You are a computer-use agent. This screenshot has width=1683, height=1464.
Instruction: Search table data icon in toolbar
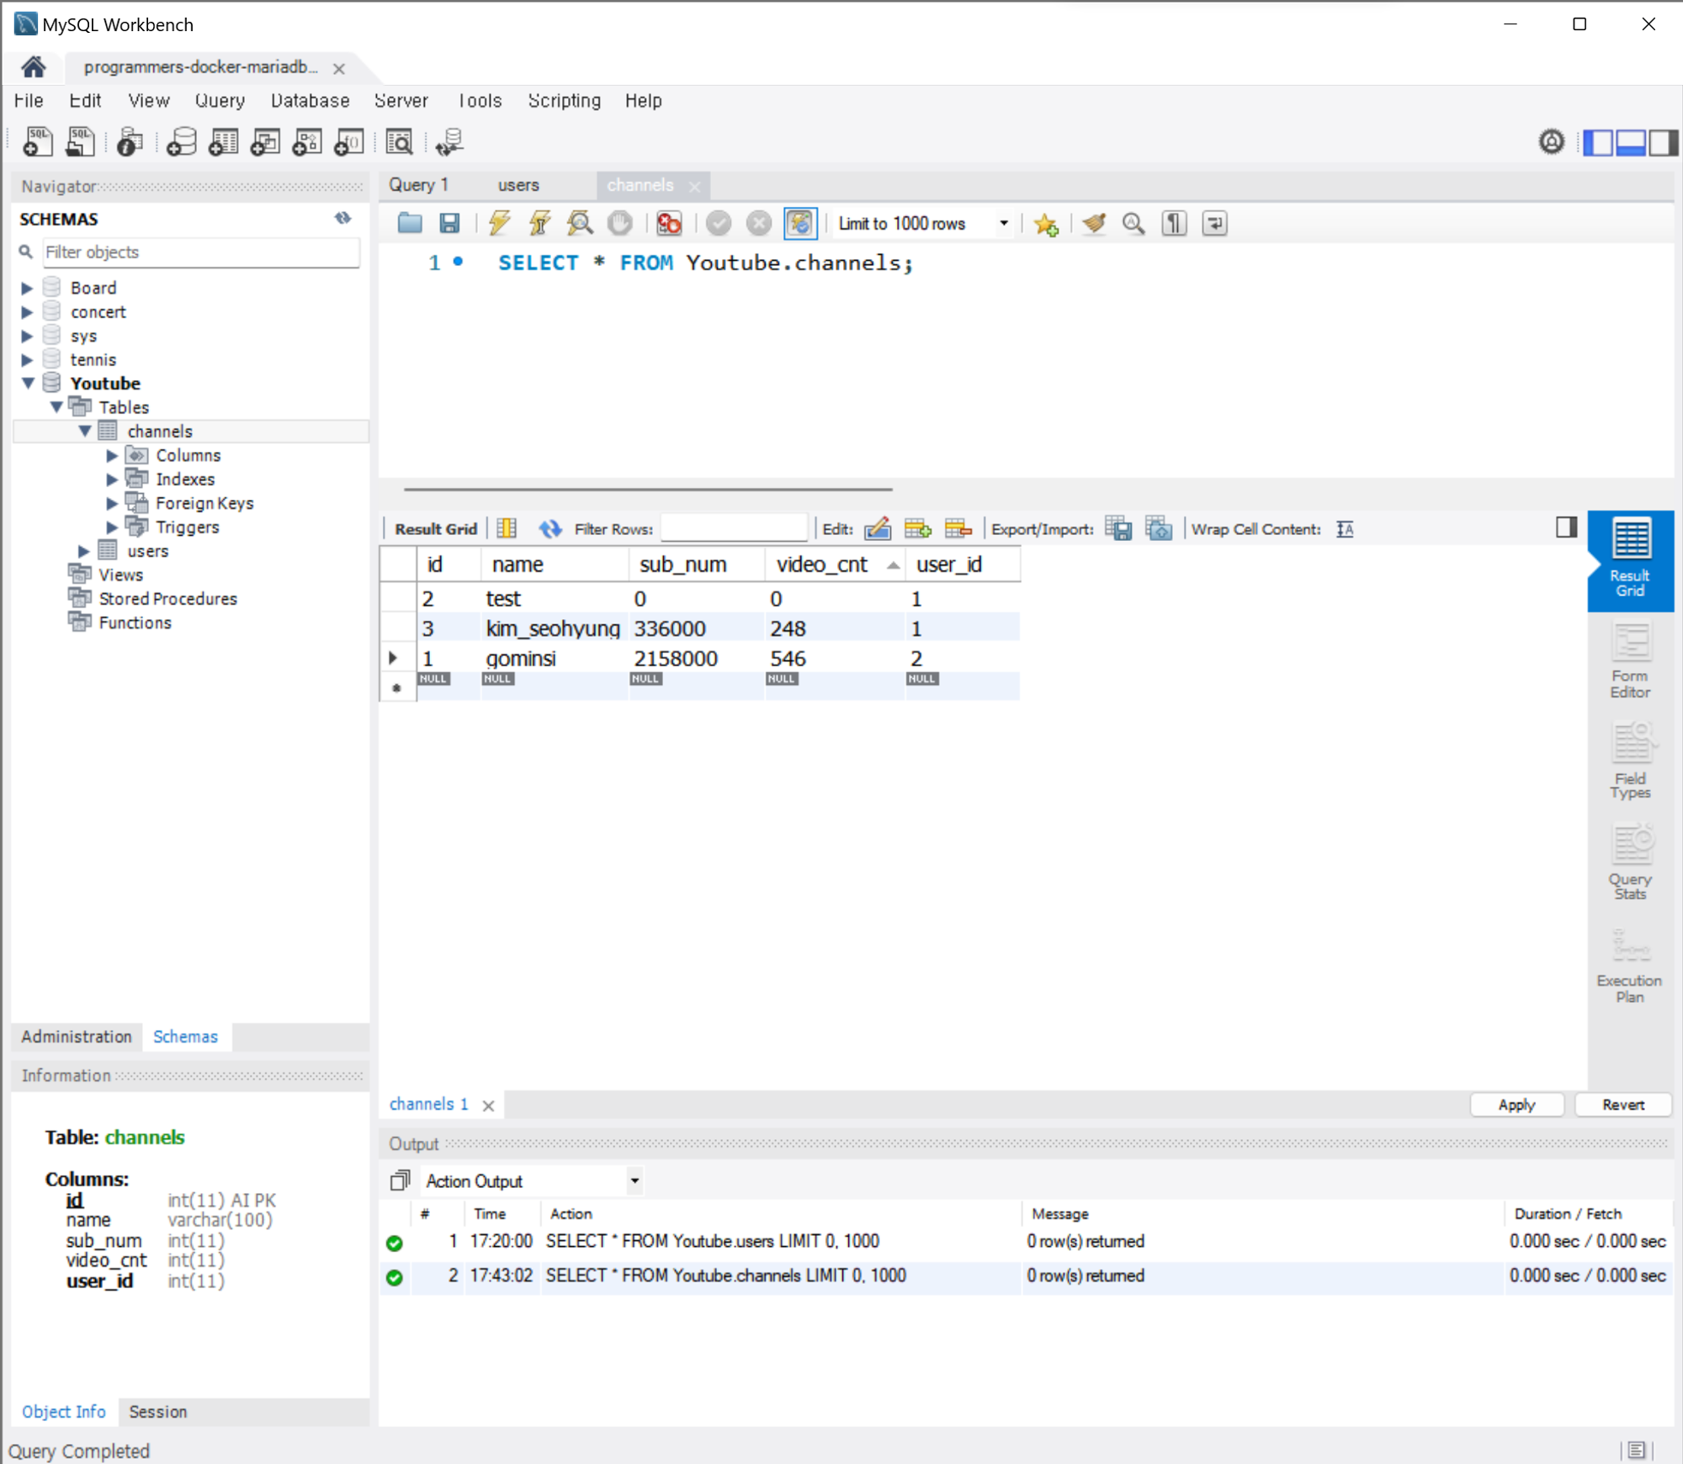(399, 141)
